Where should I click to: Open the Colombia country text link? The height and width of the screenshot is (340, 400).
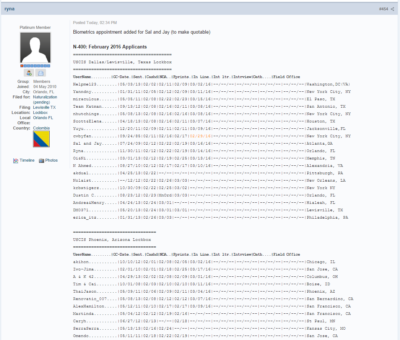click(x=41, y=128)
